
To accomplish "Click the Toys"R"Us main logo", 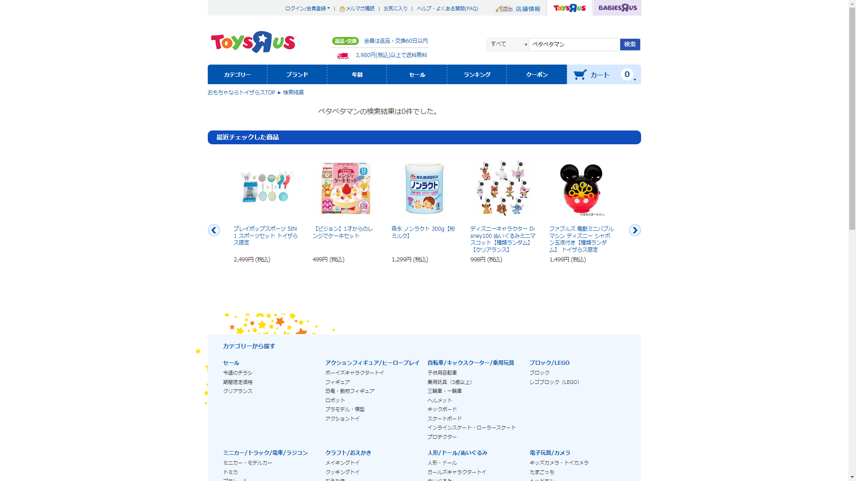I will 253,42.
